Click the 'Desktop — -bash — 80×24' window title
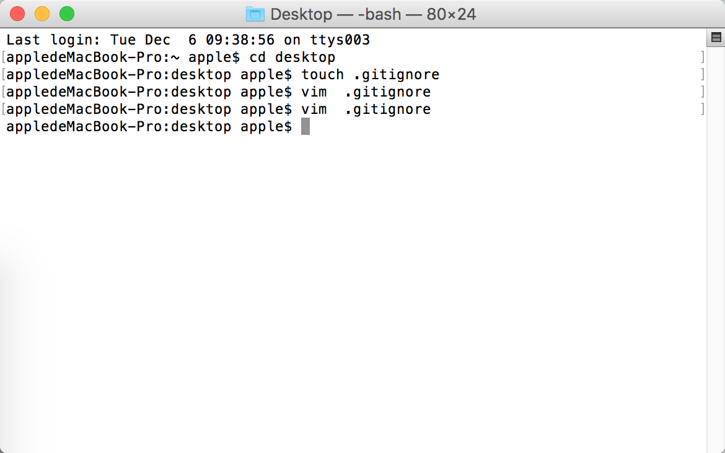The image size is (725, 453). click(x=372, y=14)
